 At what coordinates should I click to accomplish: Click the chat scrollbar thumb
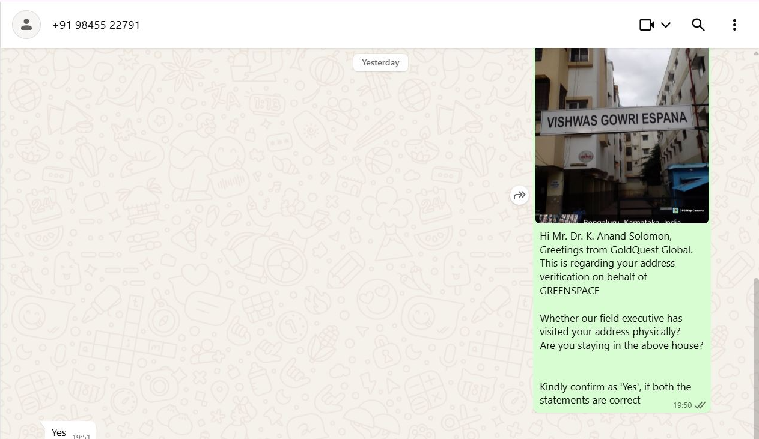[x=756, y=358]
